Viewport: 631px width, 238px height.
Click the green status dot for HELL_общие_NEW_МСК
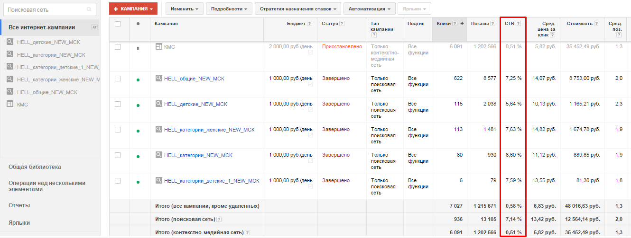(138, 79)
